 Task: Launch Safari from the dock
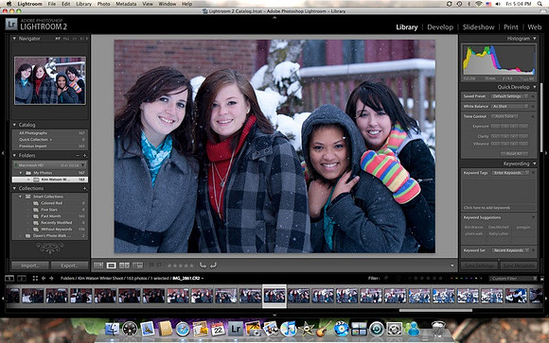(x=183, y=329)
